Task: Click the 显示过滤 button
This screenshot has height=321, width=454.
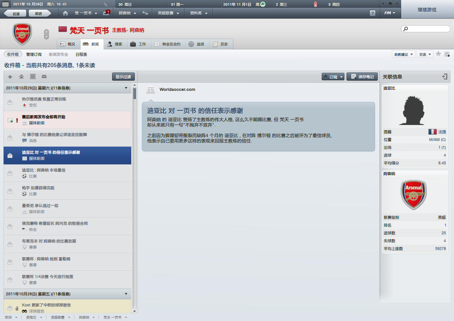Action: coord(123,77)
